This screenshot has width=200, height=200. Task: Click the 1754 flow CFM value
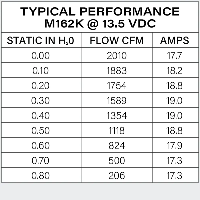coord(117,85)
